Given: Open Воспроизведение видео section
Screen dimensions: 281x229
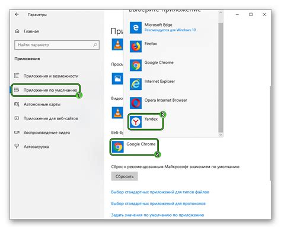Looking at the screenshot, I should pyautogui.click(x=47, y=133).
